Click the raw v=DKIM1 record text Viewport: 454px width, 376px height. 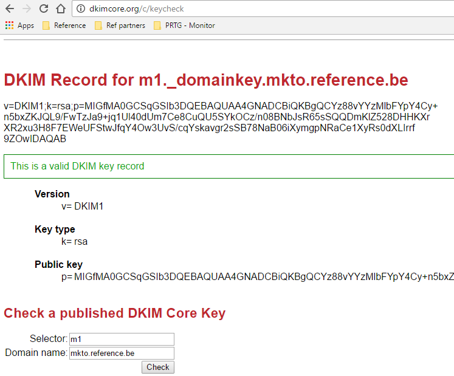219,123
